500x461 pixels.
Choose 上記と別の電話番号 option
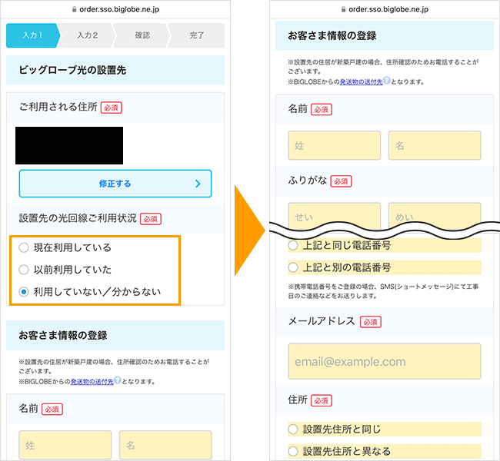293,267
